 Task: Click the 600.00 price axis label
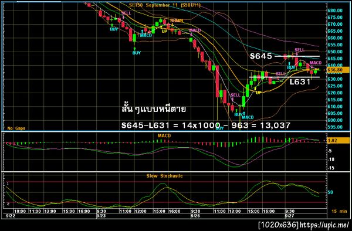tap(335, 120)
